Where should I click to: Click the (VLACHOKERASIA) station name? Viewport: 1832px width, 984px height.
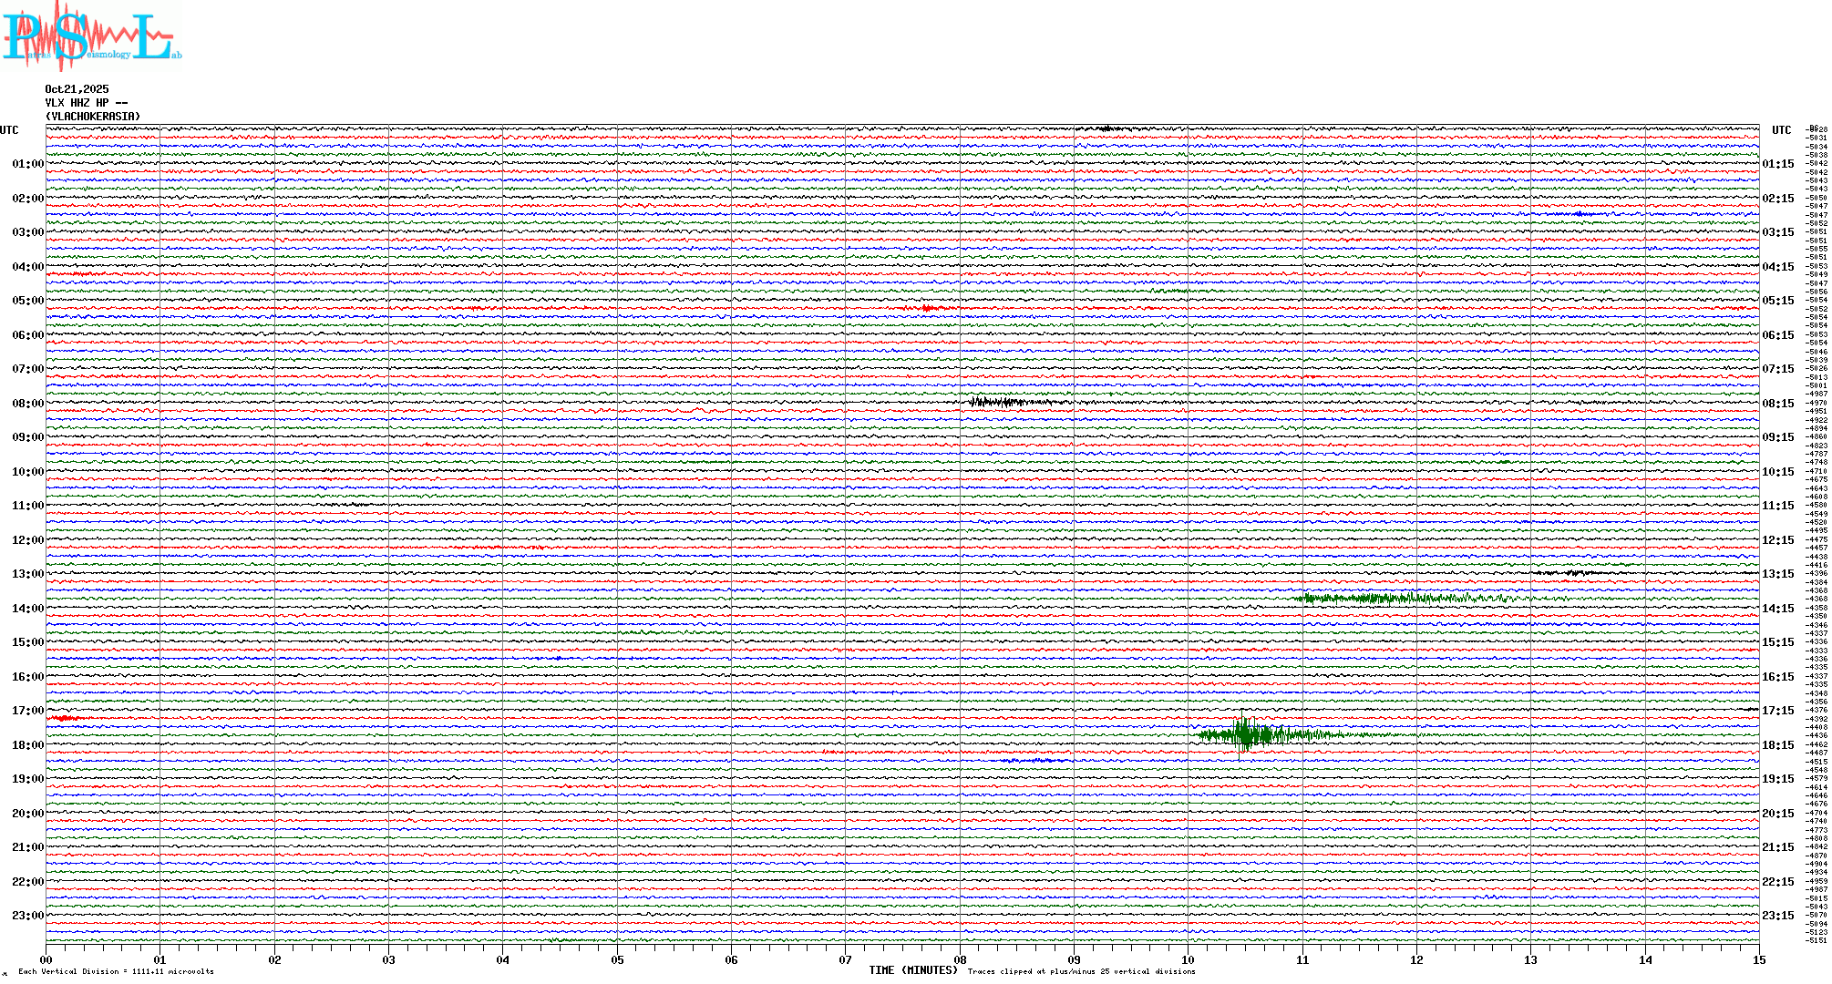93,117
